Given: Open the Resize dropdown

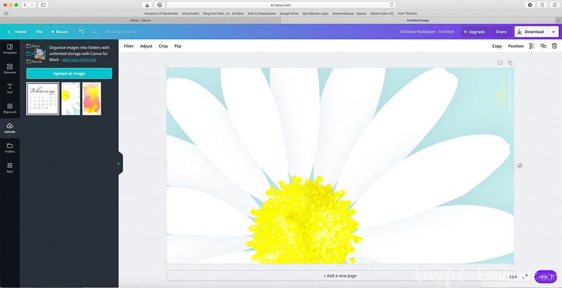Looking at the screenshot, I should coord(59,31).
